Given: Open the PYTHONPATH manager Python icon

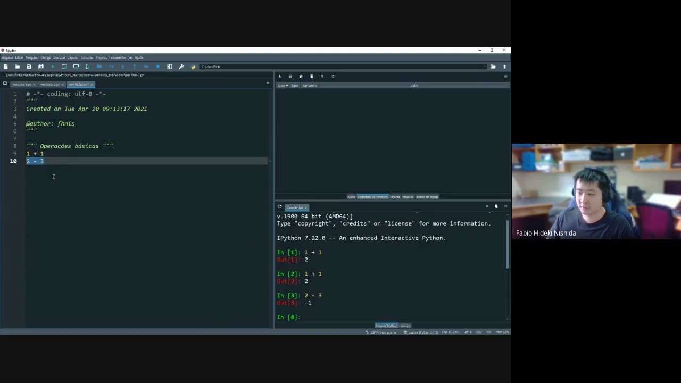Looking at the screenshot, I should (193, 66).
